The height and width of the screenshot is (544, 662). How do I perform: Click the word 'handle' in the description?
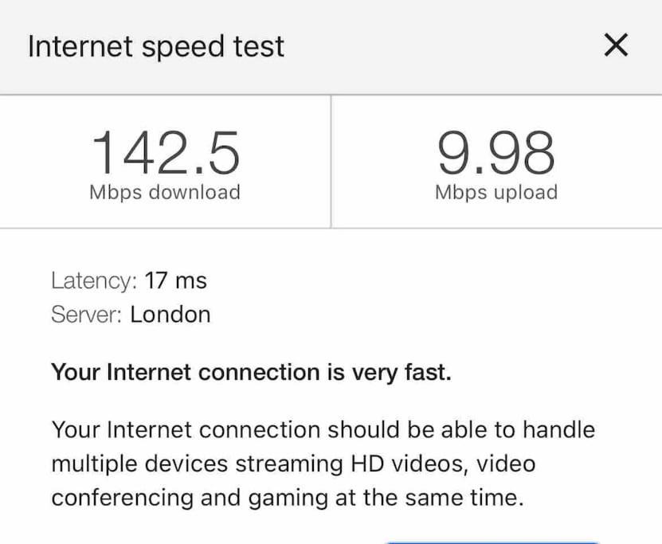point(559,429)
